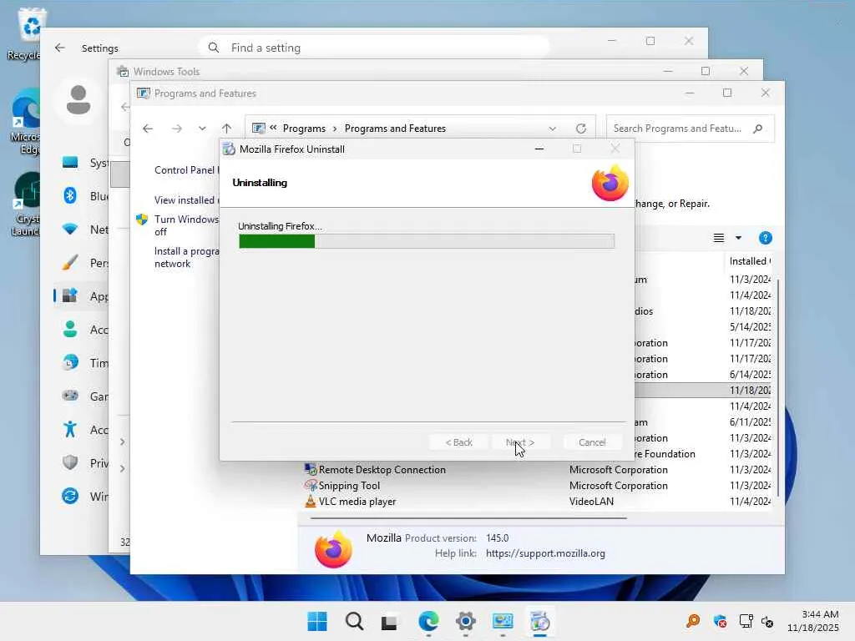Click the Find a setting search box
This screenshot has width=855, height=641.
374,48
